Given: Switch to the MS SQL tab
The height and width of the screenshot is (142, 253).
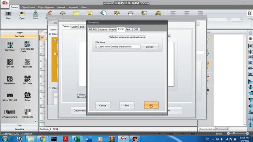Looking at the screenshot, I should pos(93,30).
